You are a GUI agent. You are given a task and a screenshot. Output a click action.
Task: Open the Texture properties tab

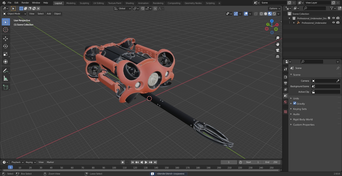click(285, 112)
